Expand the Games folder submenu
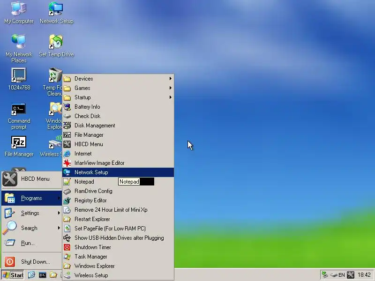Screen dimensions: 375x281 pyautogui.click(x=118, y=88)
